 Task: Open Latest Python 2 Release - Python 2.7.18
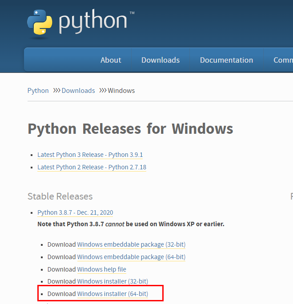pos(92,167)
